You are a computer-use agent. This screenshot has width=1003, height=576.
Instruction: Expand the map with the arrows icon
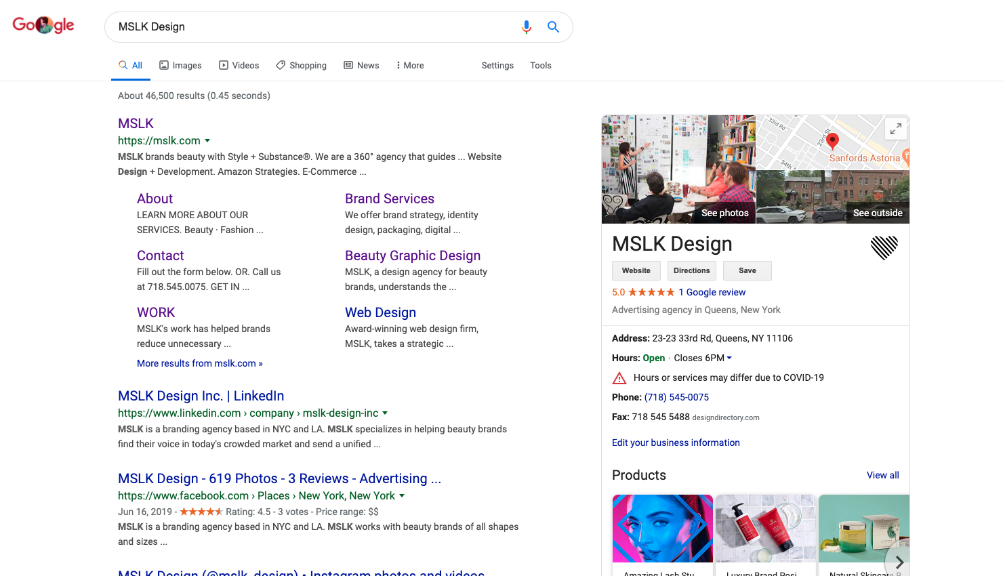(896, 128)
